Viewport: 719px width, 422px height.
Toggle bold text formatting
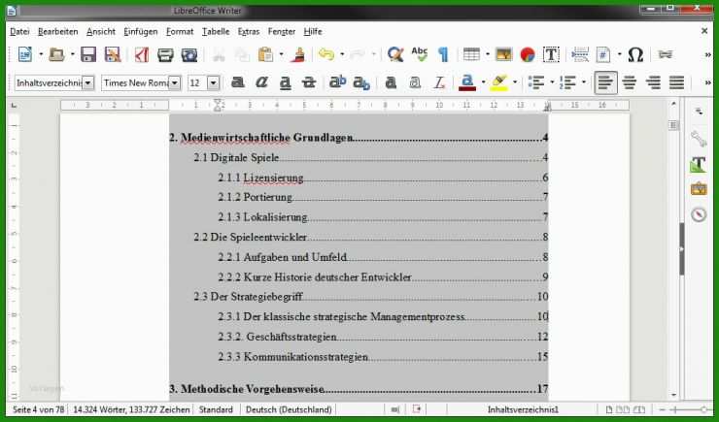[237, 82]
